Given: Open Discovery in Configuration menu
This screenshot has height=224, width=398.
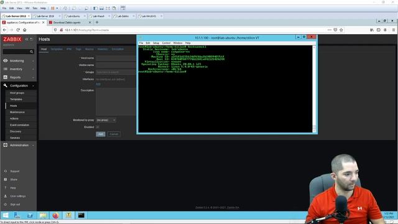Looking at the screenshot, I should (x=16, y=131).
